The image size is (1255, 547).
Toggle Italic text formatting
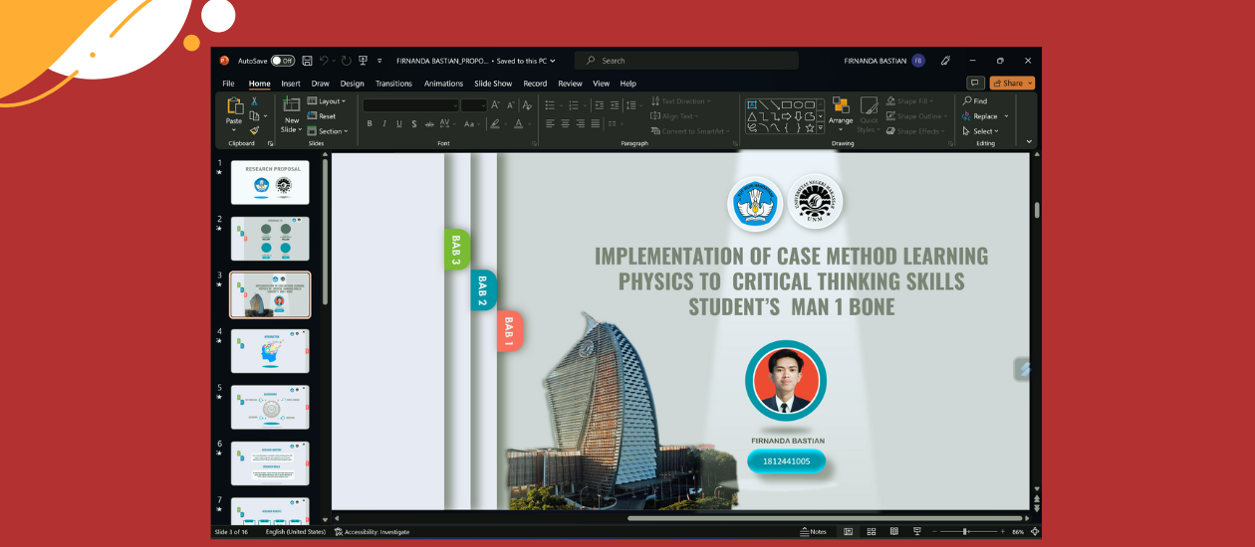[x=384, y=124]
